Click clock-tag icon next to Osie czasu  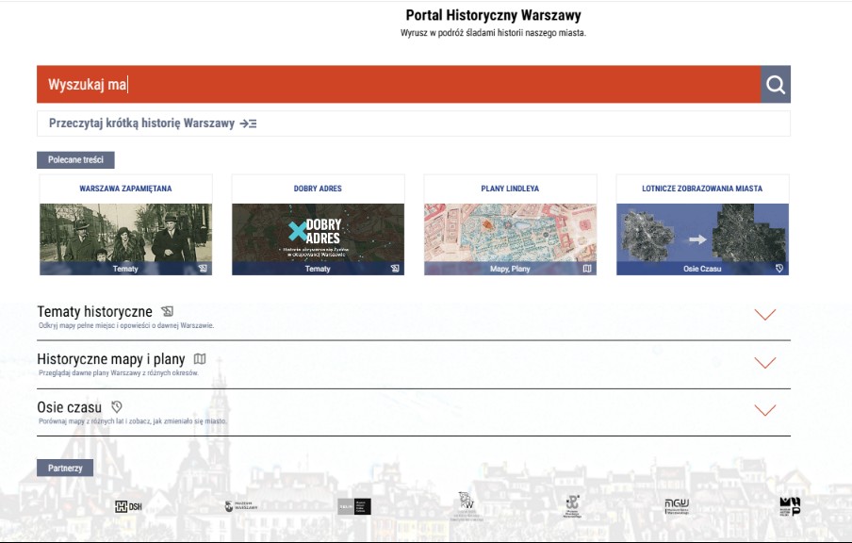pos(117,406)
